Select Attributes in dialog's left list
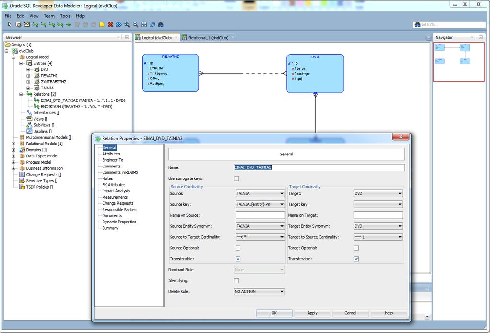The width and height of the screenshot is (490, 333). pyautogui.click(x=111, y=154)
